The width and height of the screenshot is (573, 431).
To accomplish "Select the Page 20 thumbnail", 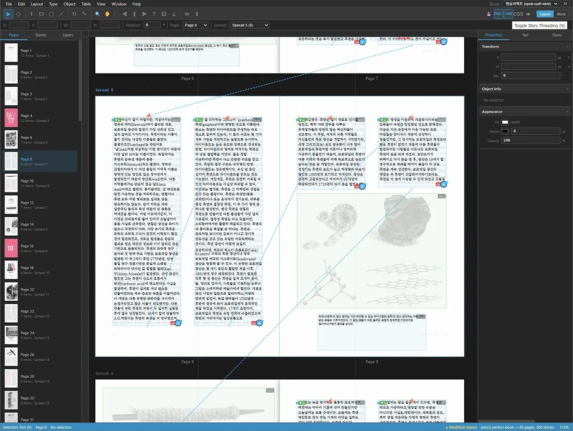I will 11,292.
